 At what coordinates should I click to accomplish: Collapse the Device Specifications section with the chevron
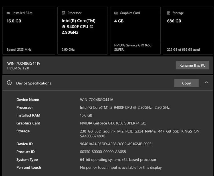pos(206,83)
